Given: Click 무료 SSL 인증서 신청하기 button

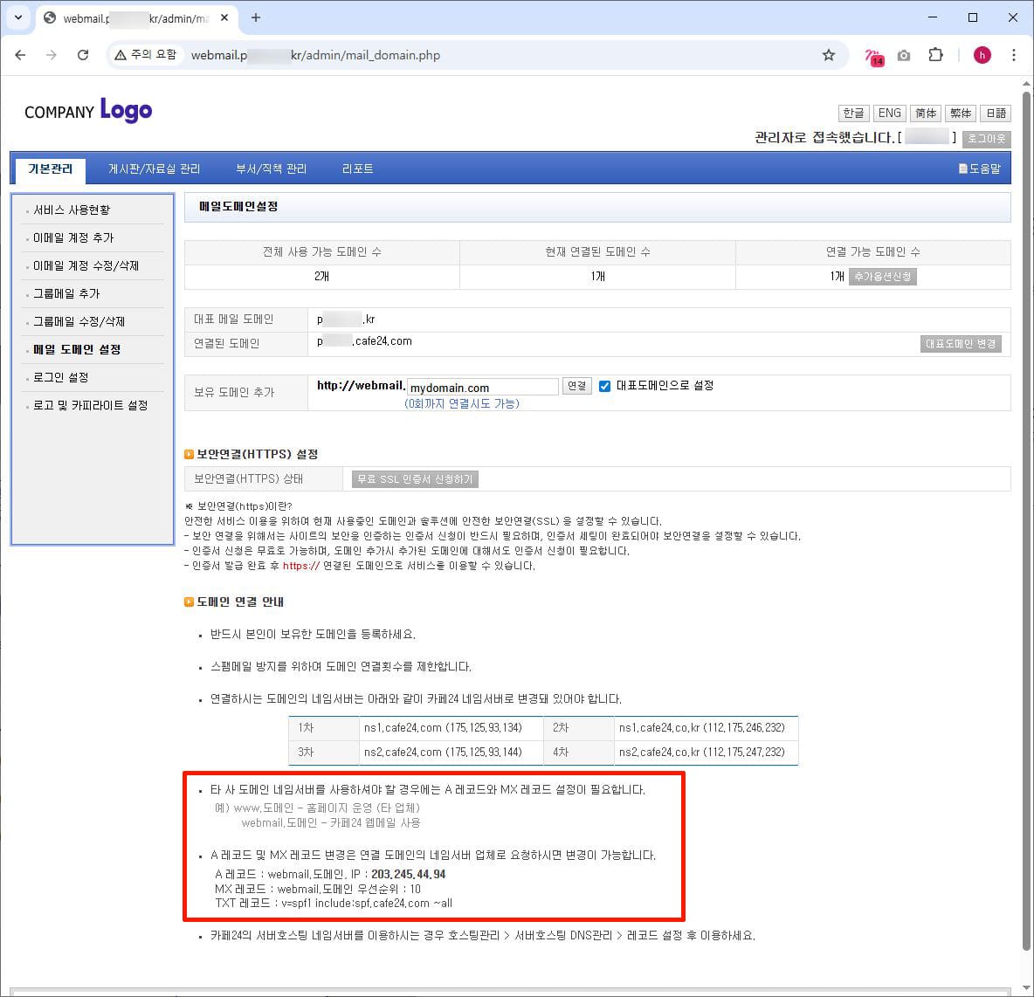Looking at the screenshot, I should click(x=415, y=479).
